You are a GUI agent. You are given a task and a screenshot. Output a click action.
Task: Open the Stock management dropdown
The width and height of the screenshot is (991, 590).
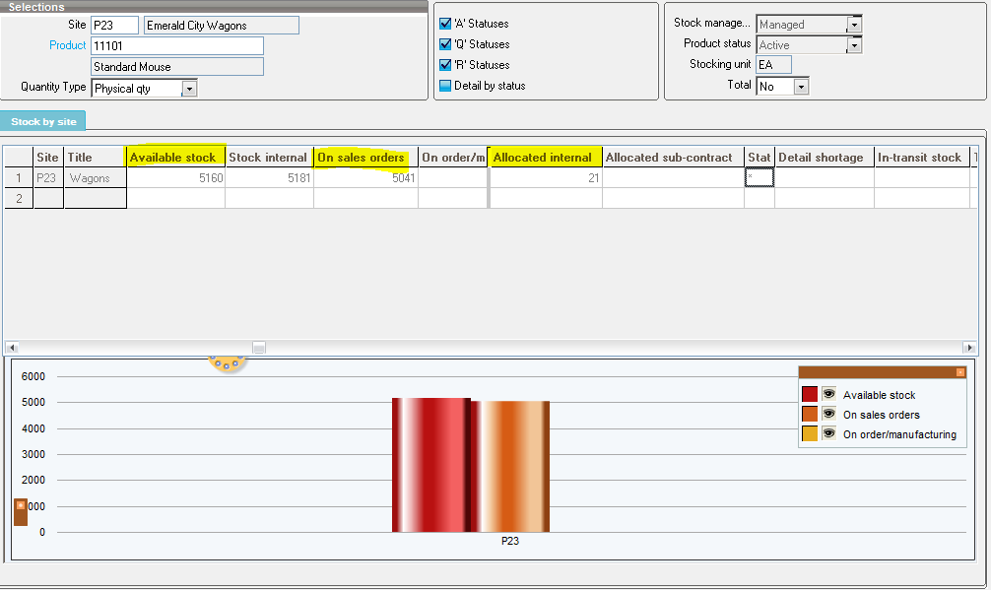pyautogui.click(x=854, y=25)
